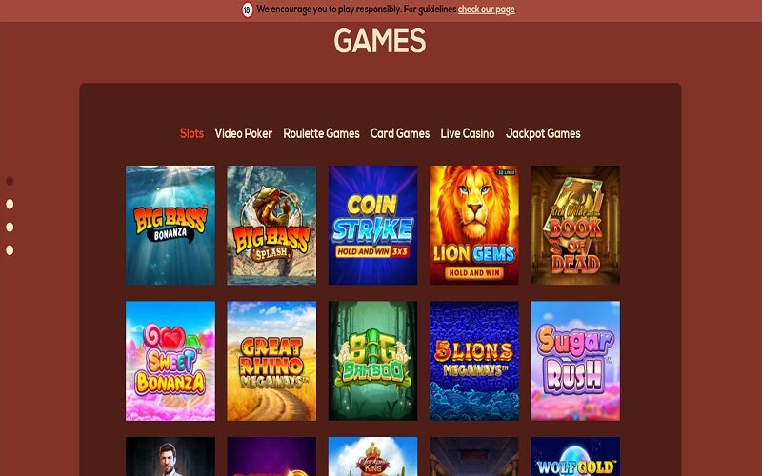Screen dimensions: 762x476
Task: Select the Sugar Rush game tile
Action: [575, 361]
